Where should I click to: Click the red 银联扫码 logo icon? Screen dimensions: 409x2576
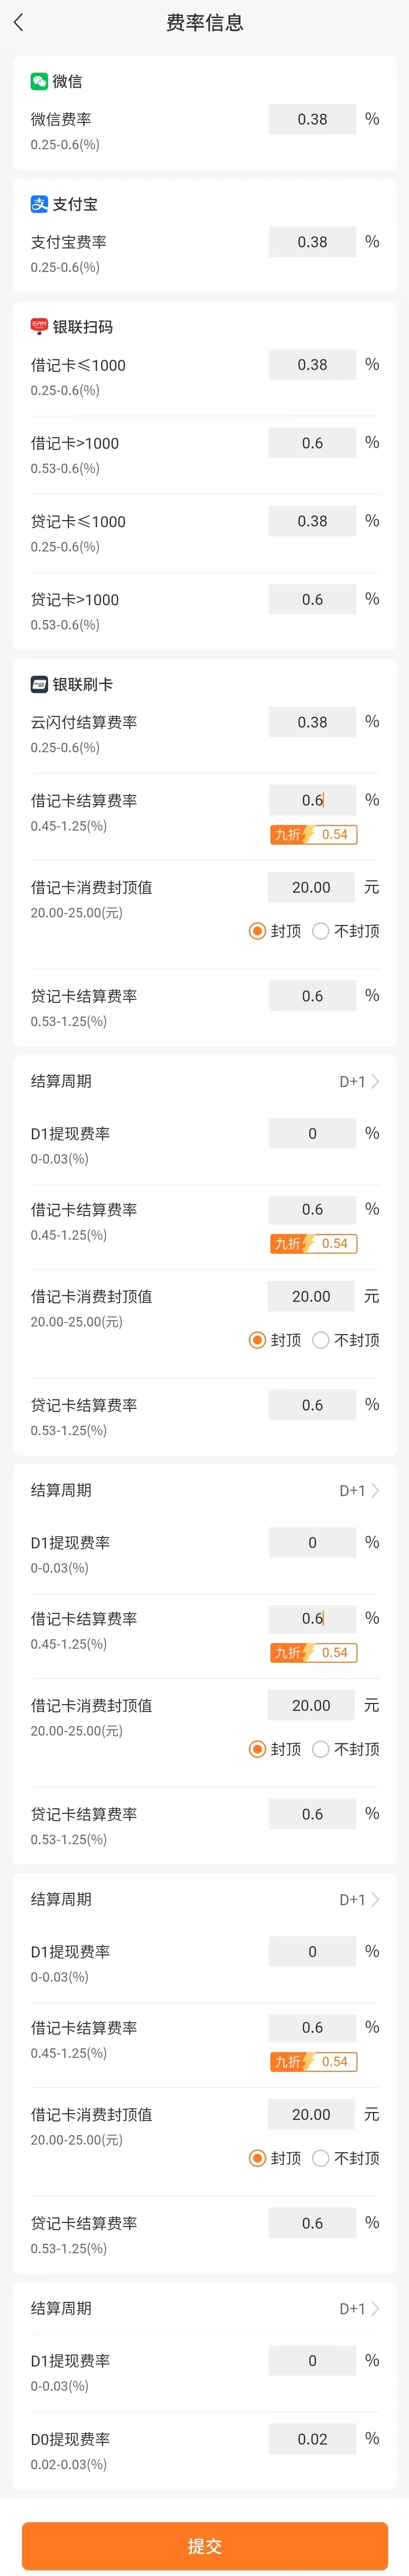click(x=39, y=327)
